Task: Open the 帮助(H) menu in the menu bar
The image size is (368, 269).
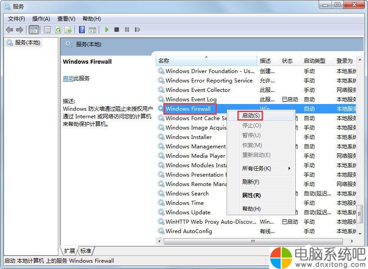Action: 92,19
